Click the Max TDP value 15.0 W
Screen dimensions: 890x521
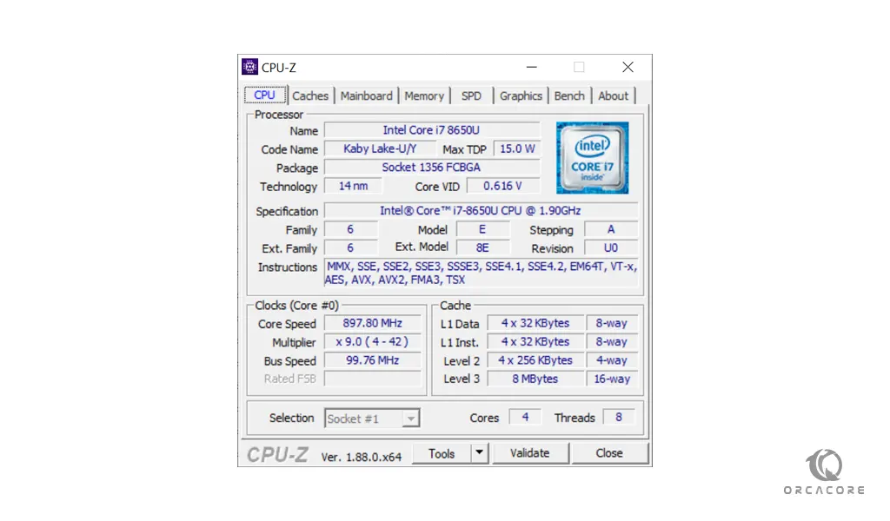[517, 149]
